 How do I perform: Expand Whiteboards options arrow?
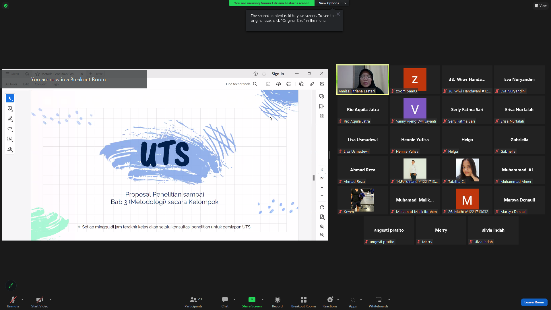(389, 300)
